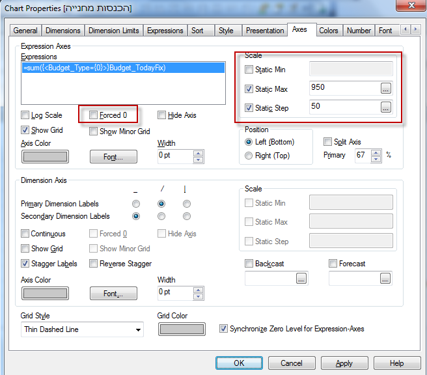Open expression editor for Backcast field

301,279
